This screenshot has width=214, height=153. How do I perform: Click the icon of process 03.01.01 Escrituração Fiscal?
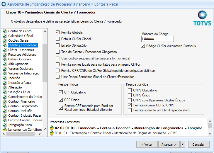[x=52, y=133]
